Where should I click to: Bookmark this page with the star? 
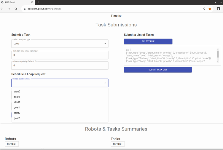(x=210, y=9)
